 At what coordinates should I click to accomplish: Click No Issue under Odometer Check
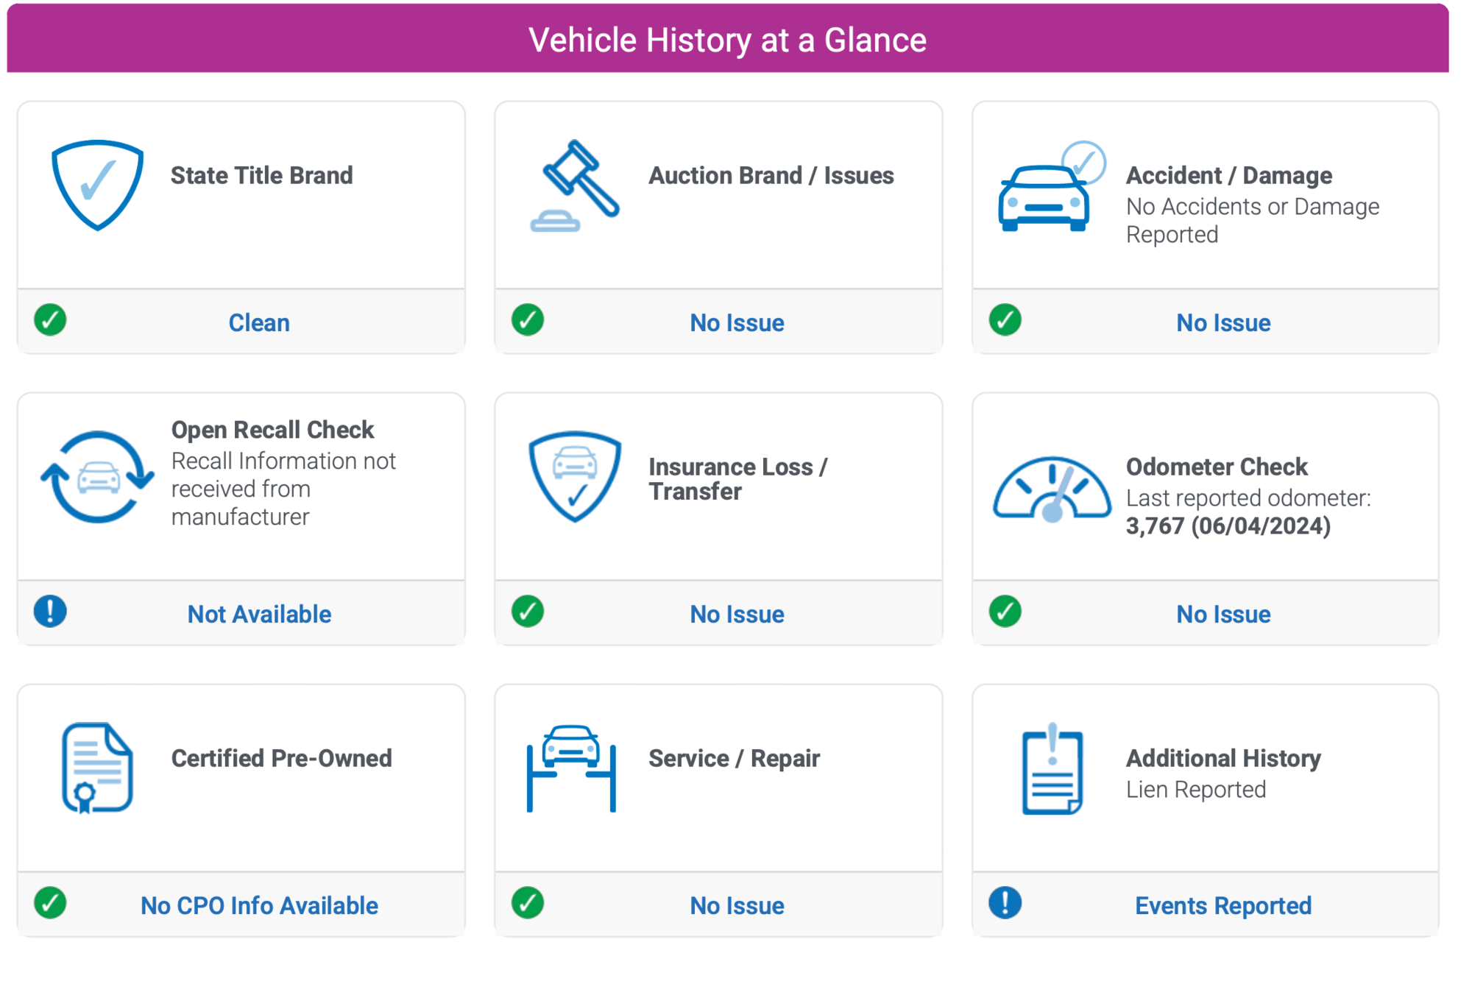click(1222, 614)
